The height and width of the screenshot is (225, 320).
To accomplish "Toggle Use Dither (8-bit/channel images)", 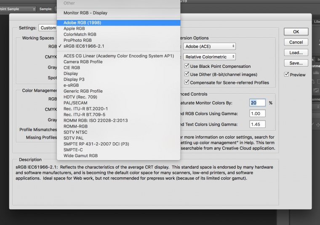I will point(187,74).
